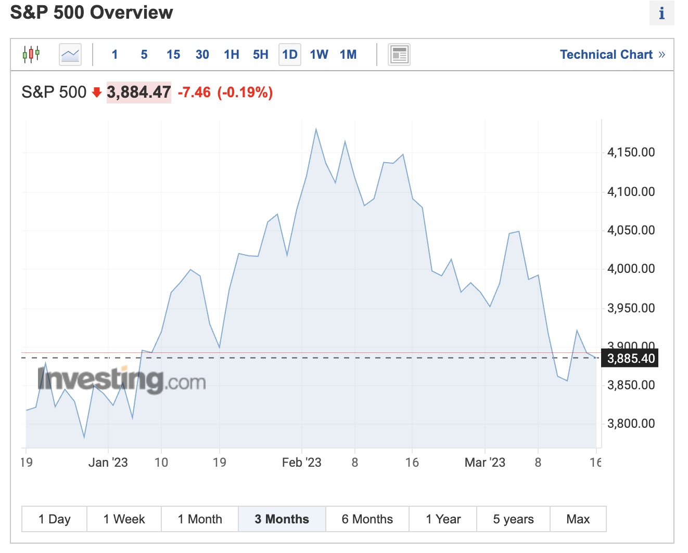Show the 6 Months range
This screenshot has width=688, height=553.
click(x=367, y=519)
